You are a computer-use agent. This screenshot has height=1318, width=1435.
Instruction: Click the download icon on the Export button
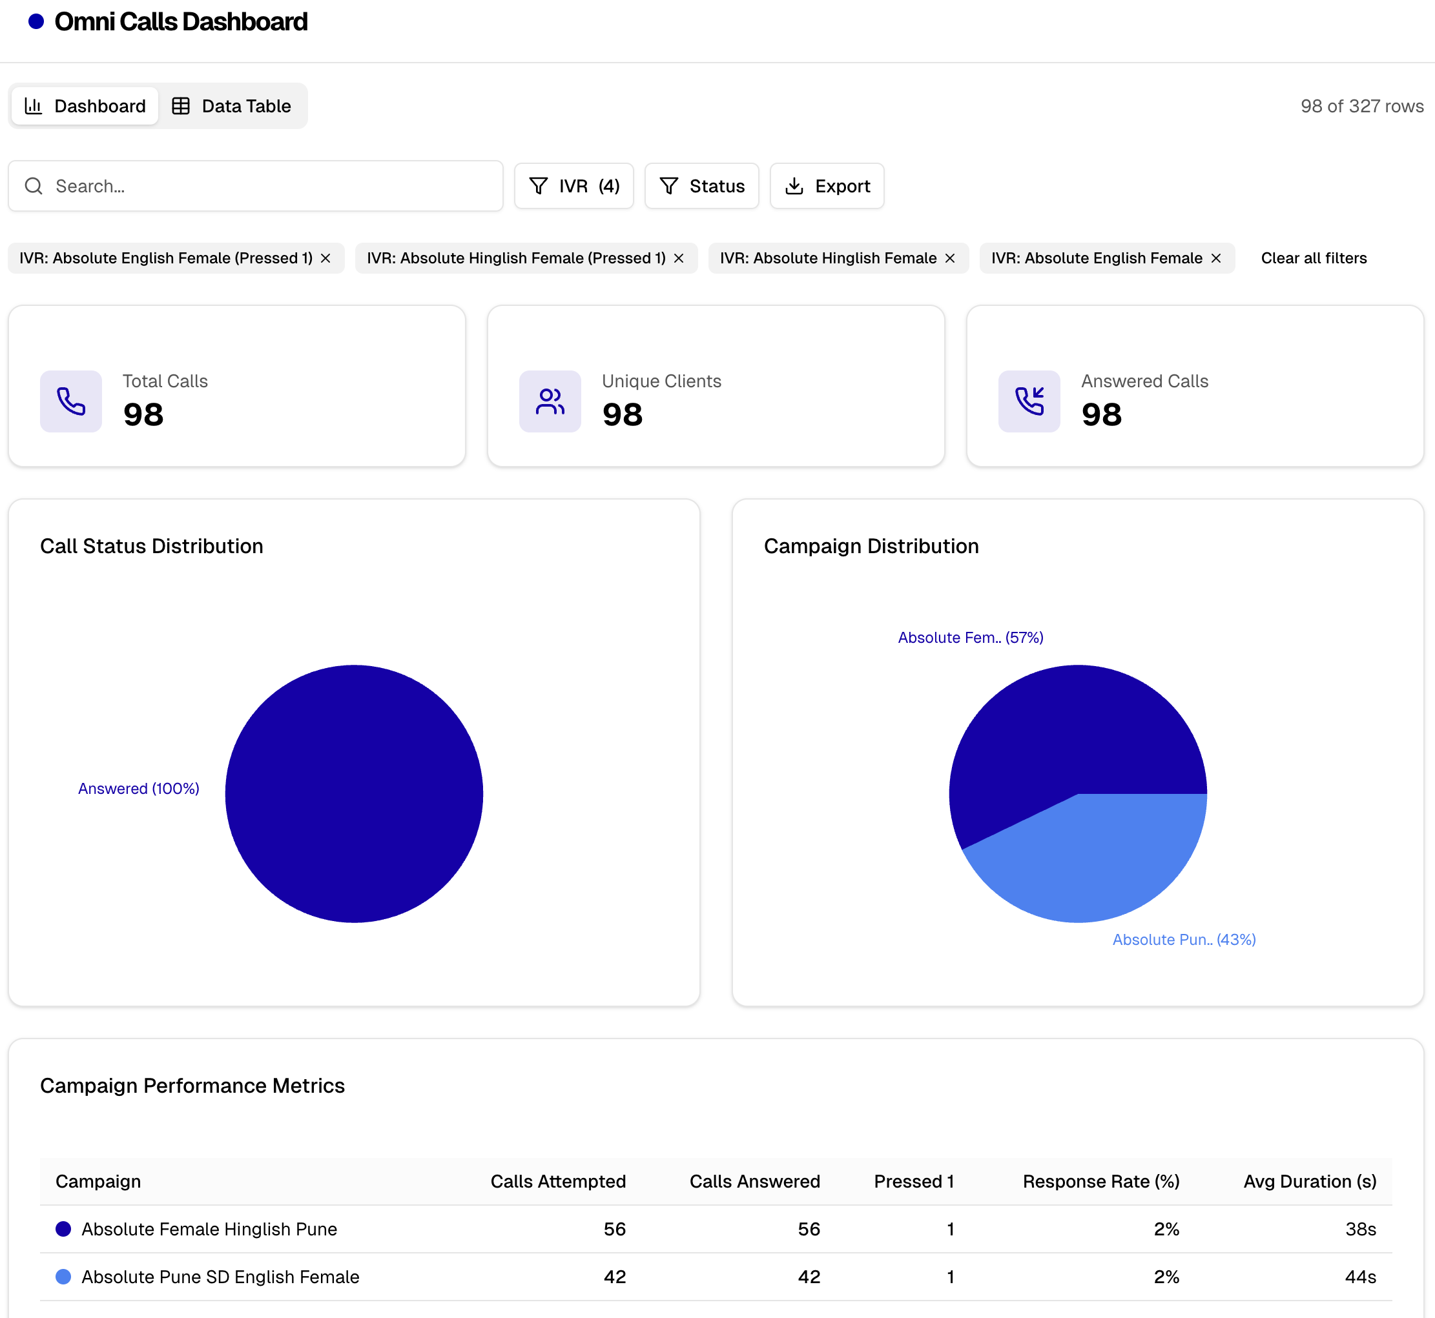[x=795, y=185]
